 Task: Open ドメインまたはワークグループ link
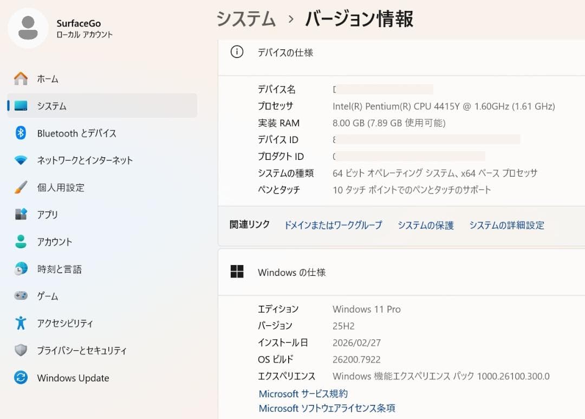pyautogui.click(x=333, y=225)
